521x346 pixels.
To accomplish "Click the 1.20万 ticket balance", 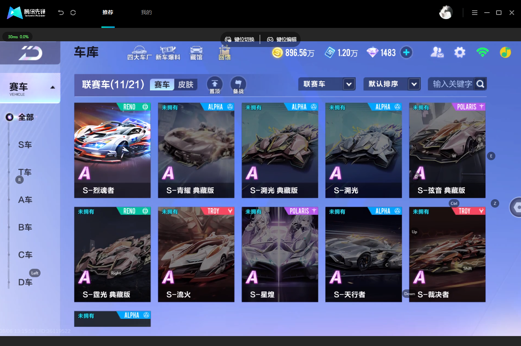I will 348,53.
